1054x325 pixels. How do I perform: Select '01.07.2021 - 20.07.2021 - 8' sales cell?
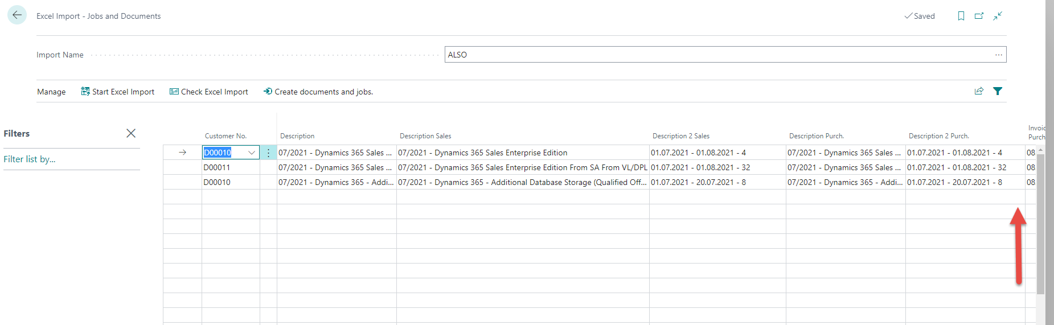(717, 182)
